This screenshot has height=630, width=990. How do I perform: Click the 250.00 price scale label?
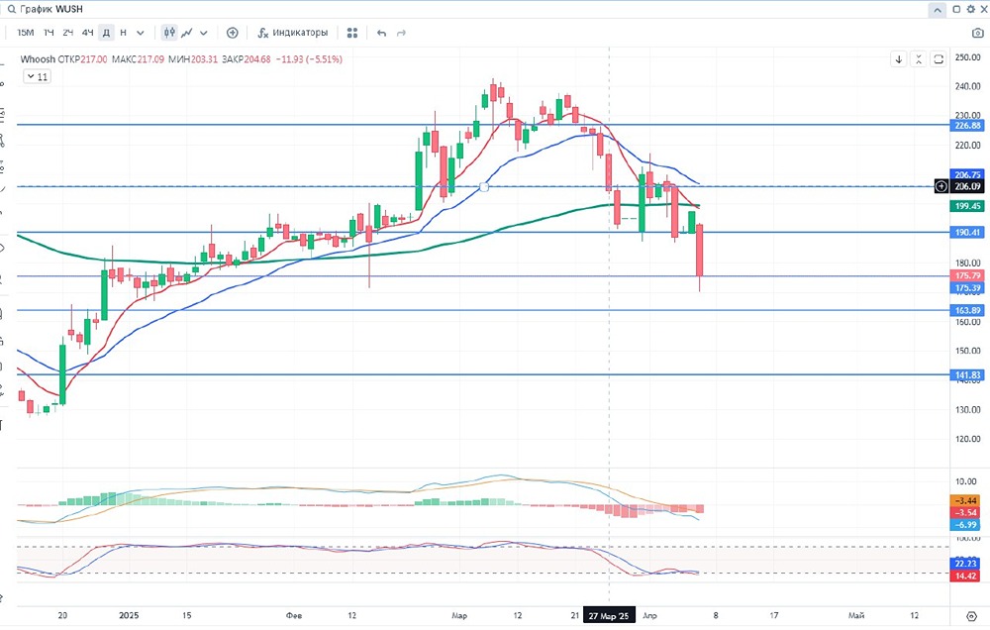(967, 57)
